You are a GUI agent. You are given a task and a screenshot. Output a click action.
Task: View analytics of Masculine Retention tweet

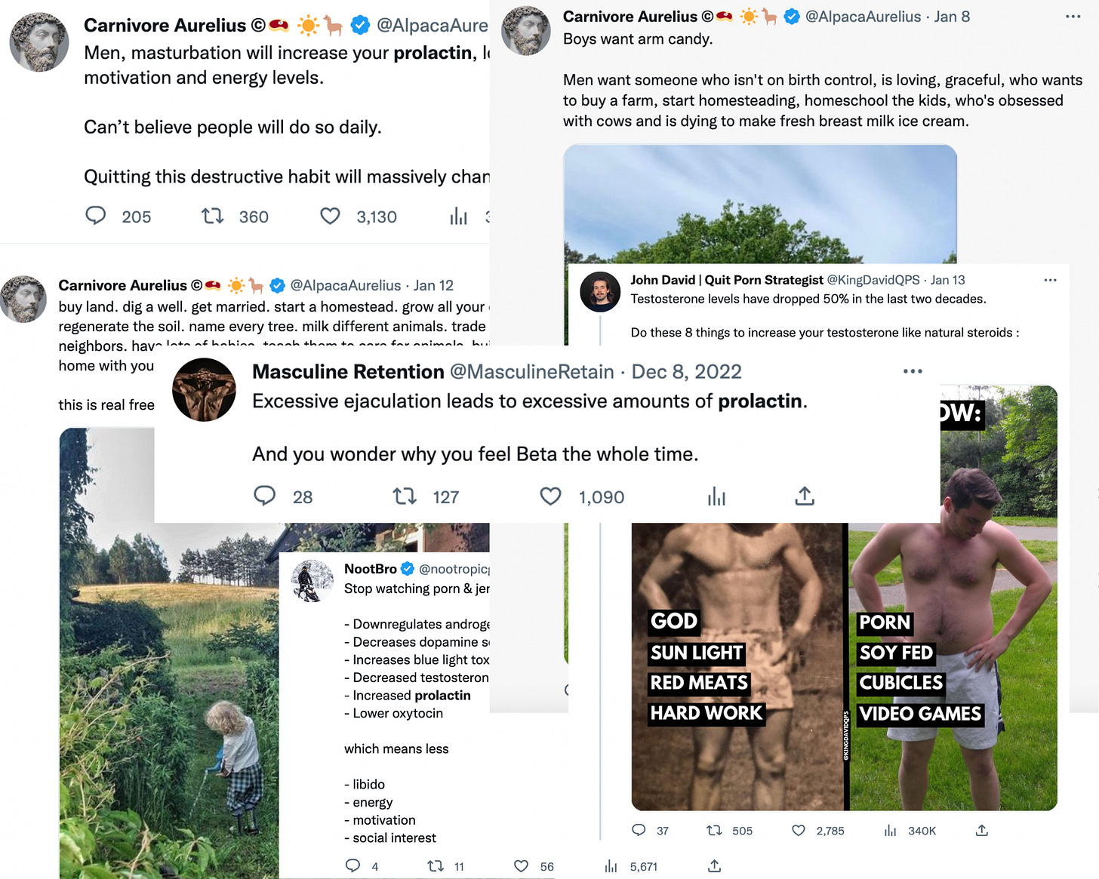716,496
